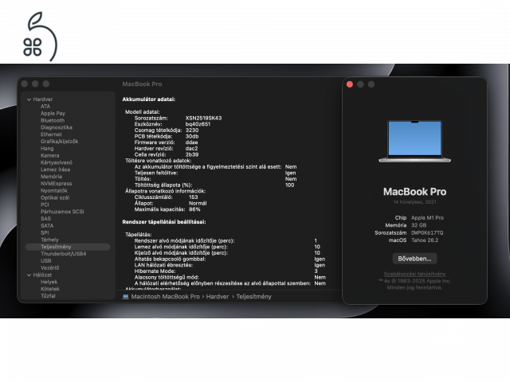510x382 pixels.
Task: Open Grafika/kijelzők in the sidebar
Action: click(59, 142)
